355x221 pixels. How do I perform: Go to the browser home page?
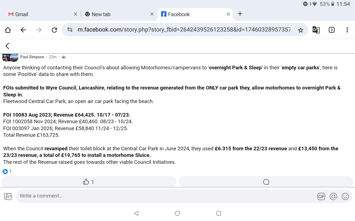point(8,30)
